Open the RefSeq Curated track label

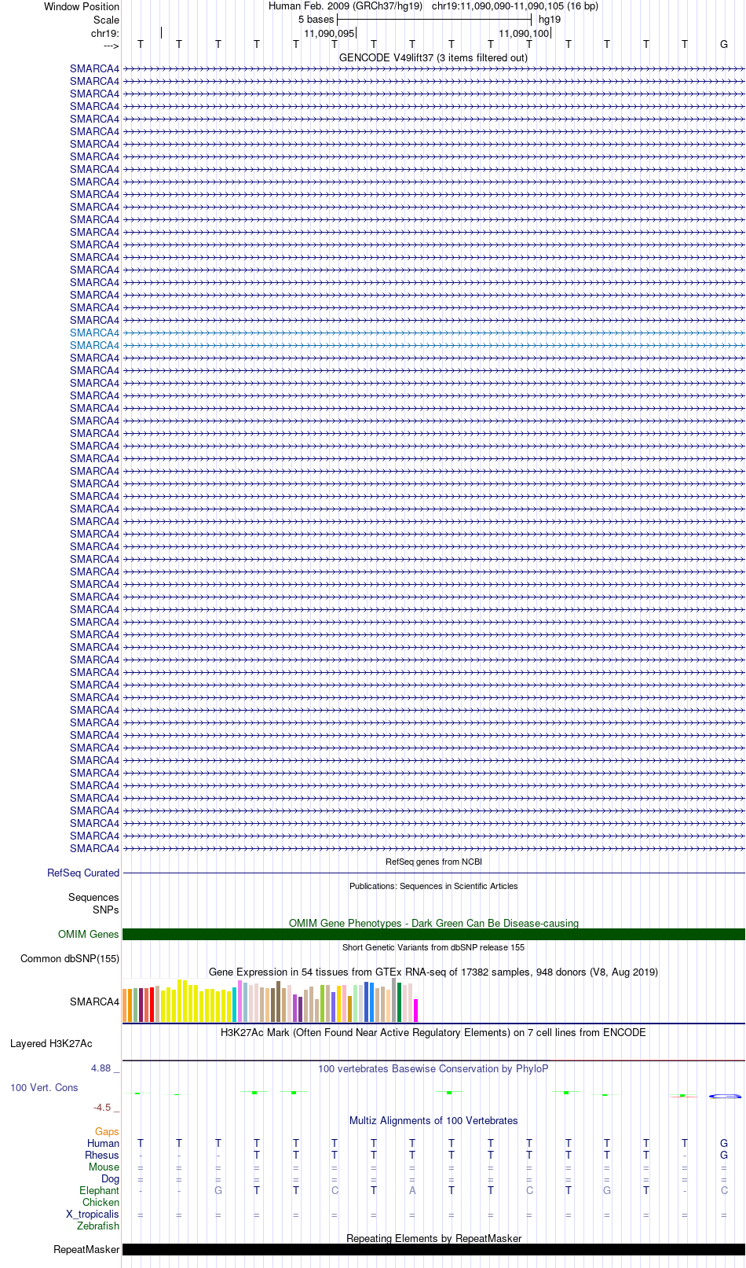[83, 873]
